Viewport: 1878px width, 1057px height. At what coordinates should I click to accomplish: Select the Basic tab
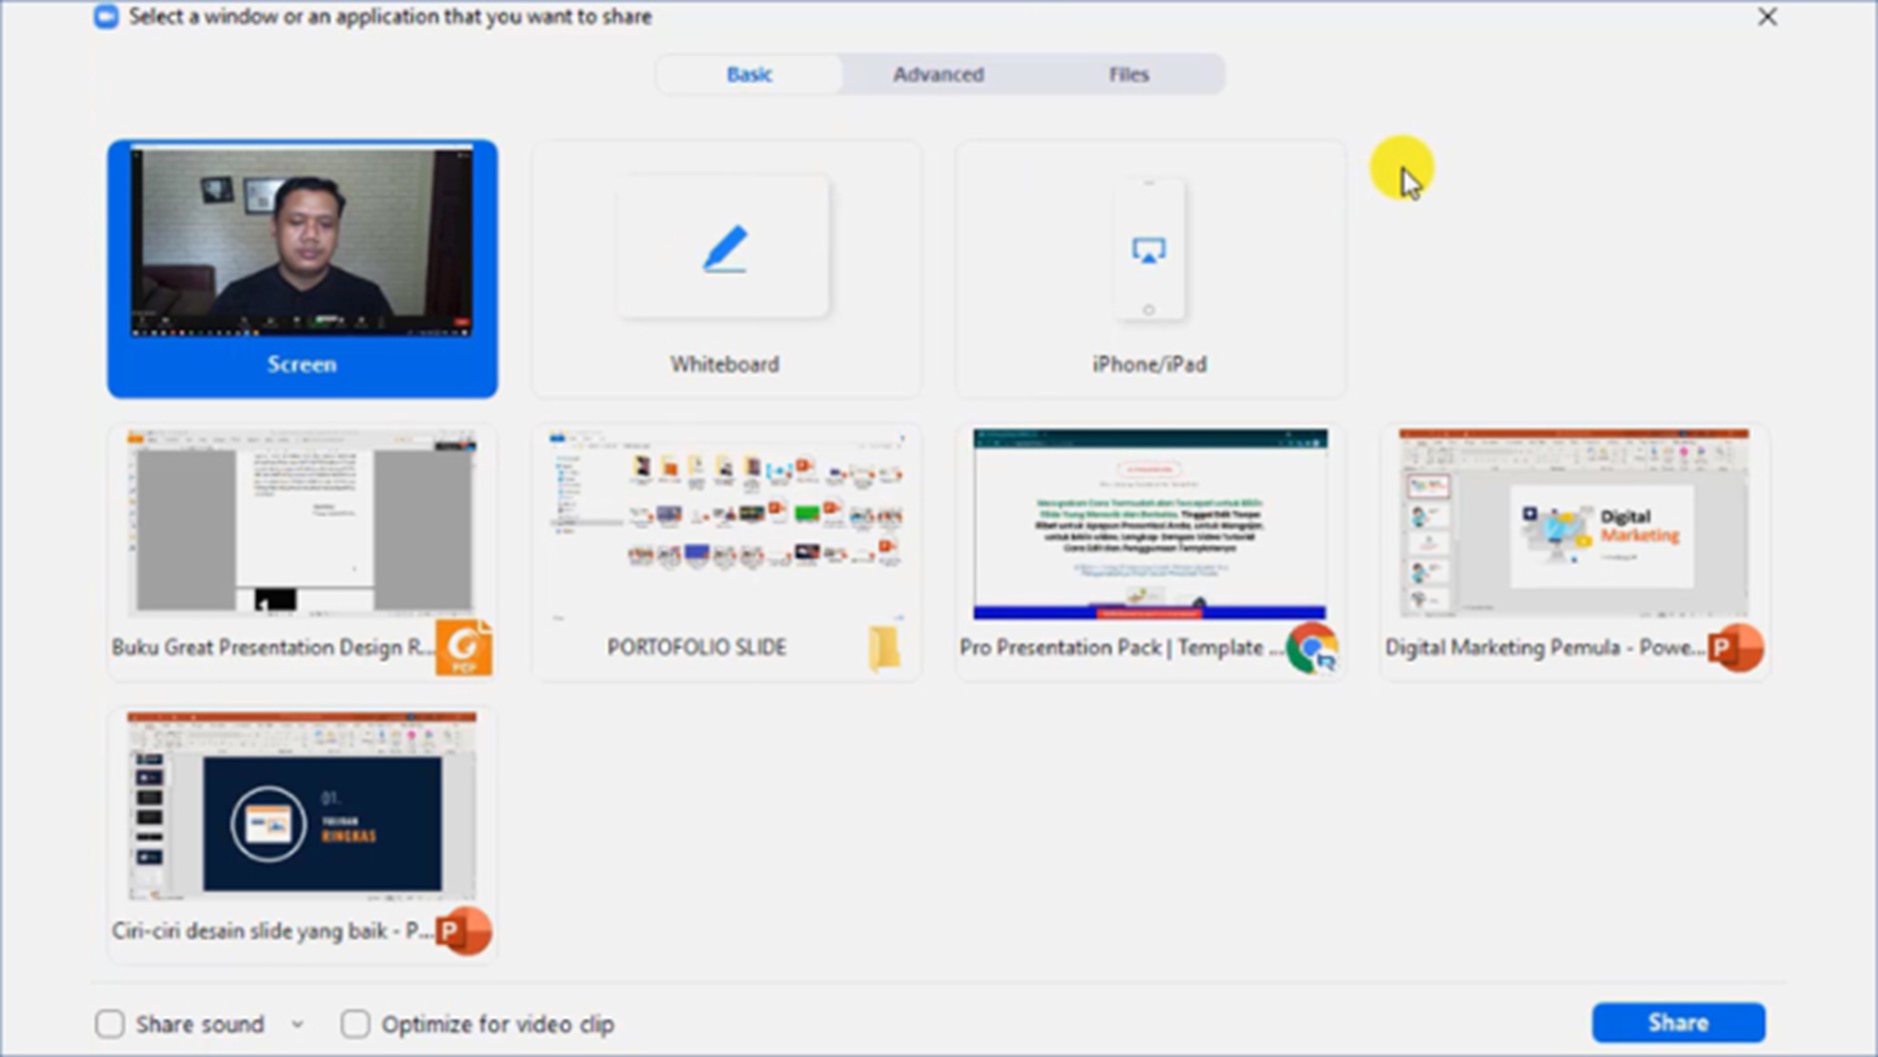point(749,73)
